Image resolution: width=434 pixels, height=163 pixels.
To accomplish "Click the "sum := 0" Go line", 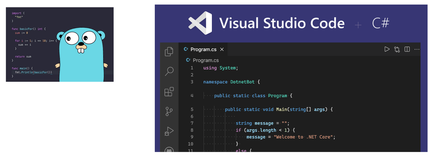I will (21, 33).
